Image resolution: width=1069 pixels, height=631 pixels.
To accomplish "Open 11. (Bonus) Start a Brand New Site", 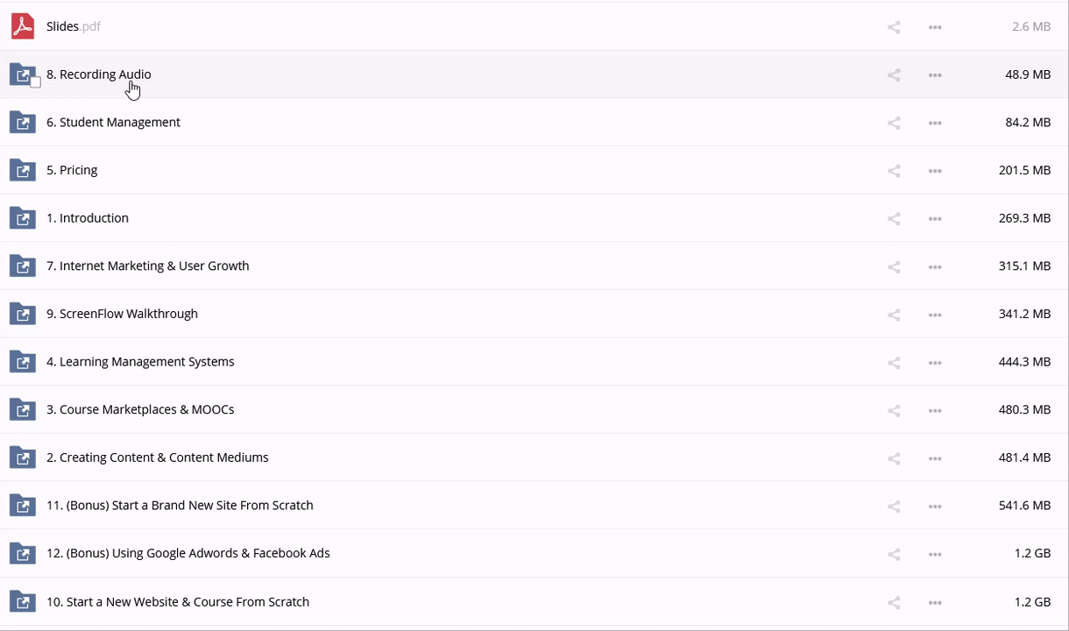I will (180, 506).
